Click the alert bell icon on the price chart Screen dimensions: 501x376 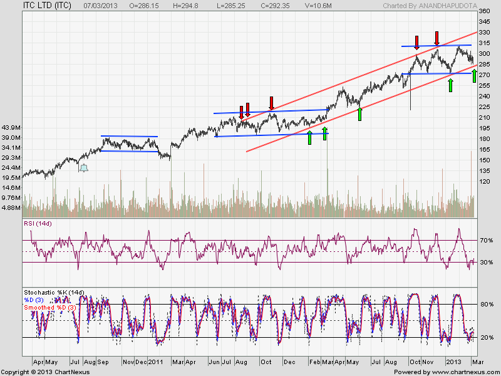tap(84, 168)
